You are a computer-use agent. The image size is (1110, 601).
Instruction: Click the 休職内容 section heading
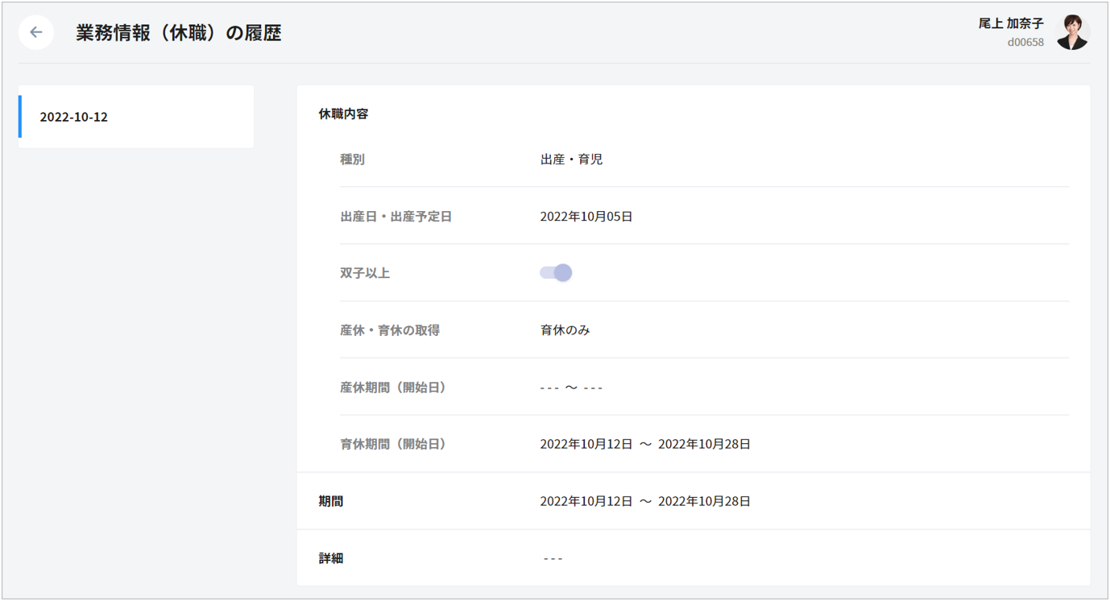tap(343, 114)
